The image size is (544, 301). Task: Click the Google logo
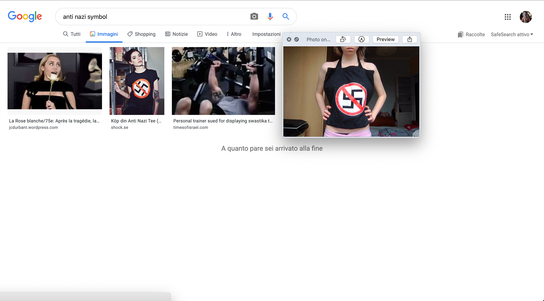click(25, 16)
